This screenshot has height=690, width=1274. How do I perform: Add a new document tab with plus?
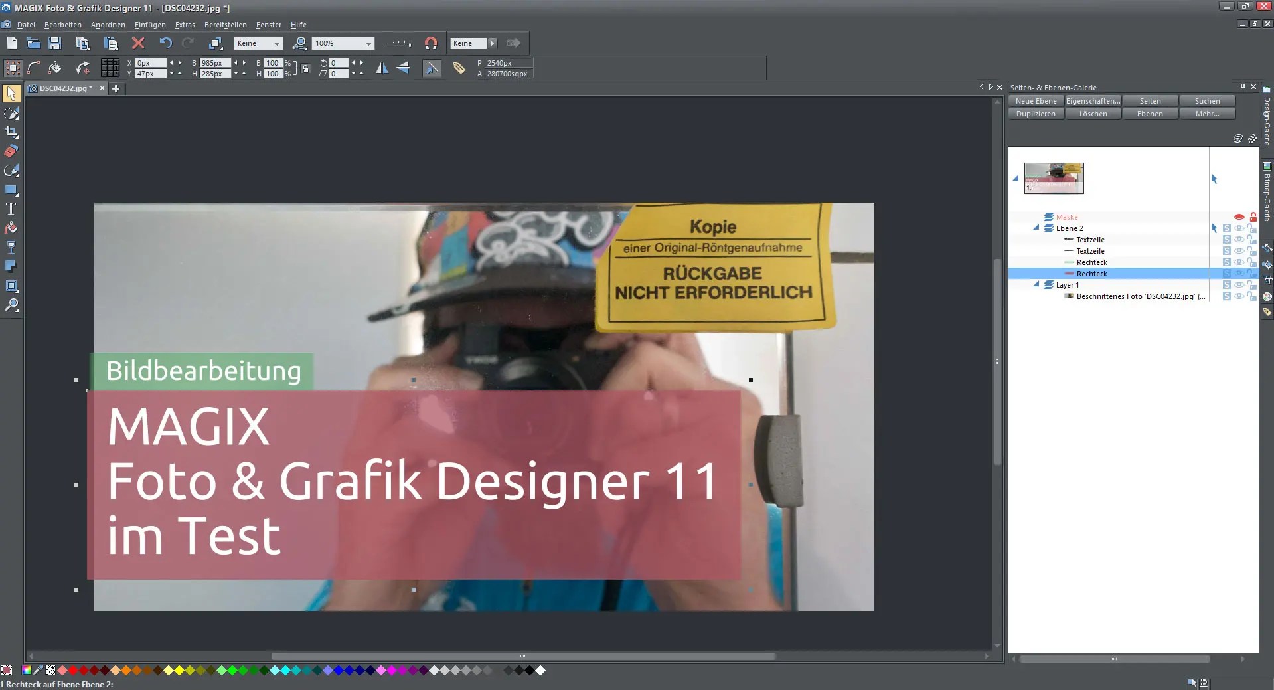[x=116, y=88]
